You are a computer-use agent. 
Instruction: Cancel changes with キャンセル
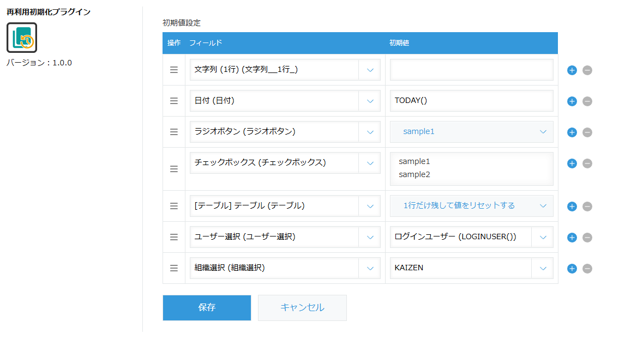point(302,307)
